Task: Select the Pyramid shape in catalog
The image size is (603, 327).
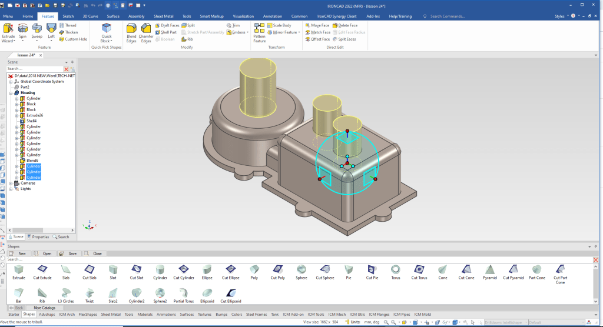Action: 489,271
